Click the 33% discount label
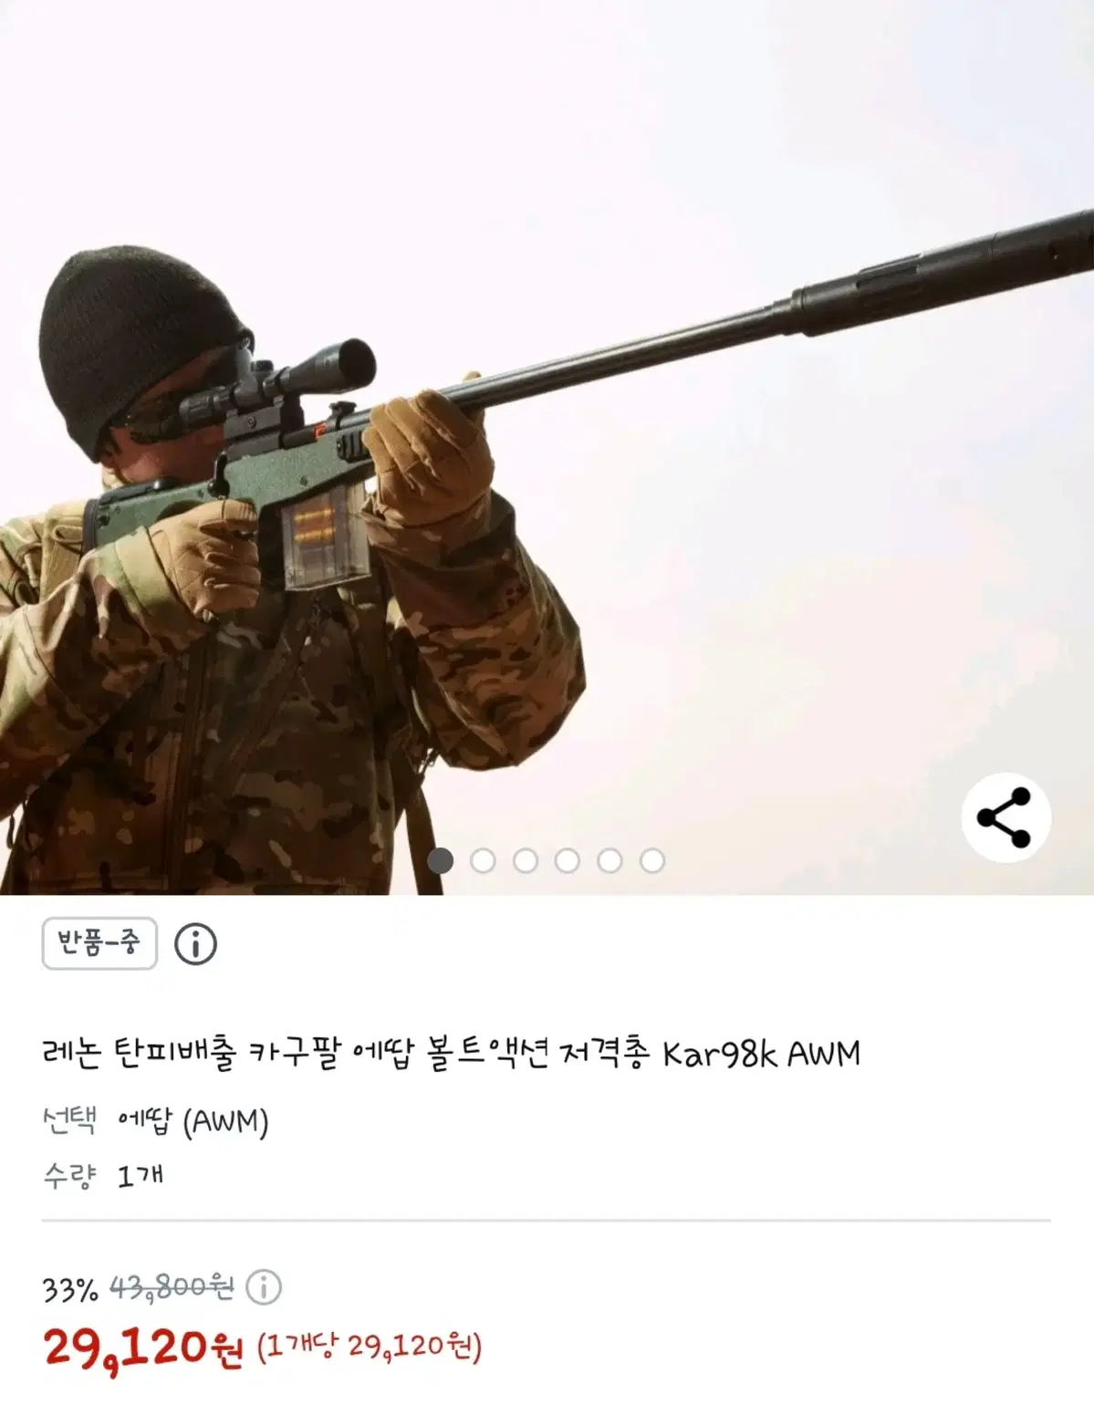 pos(70,1289)
